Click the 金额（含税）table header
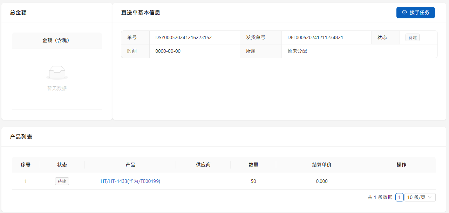Image resolution: width=449 pixels, height=213 pixels. click(57, 41)
